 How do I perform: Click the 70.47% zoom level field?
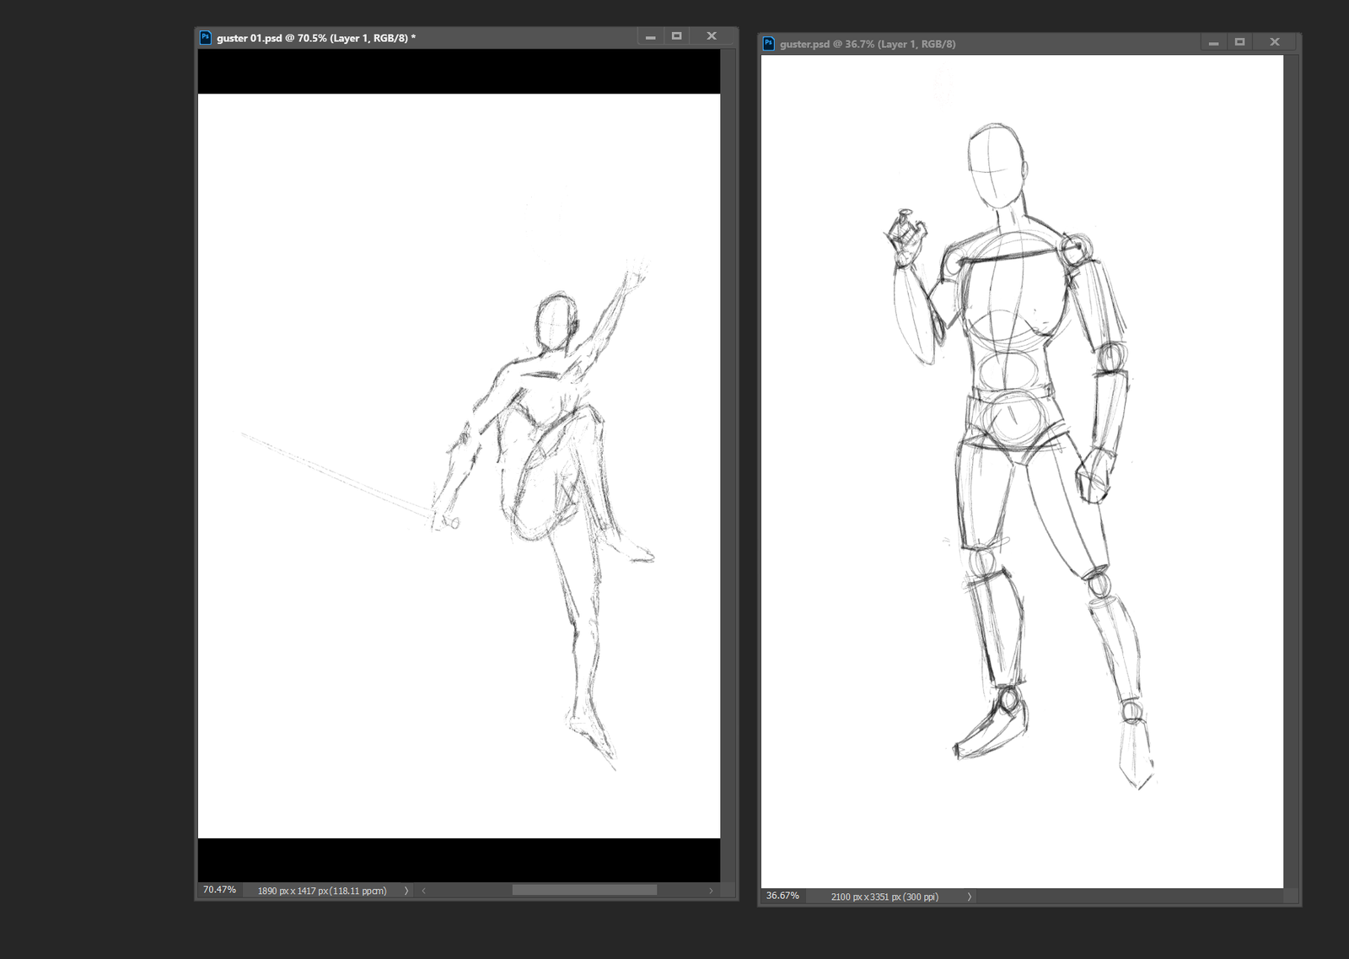220,890
